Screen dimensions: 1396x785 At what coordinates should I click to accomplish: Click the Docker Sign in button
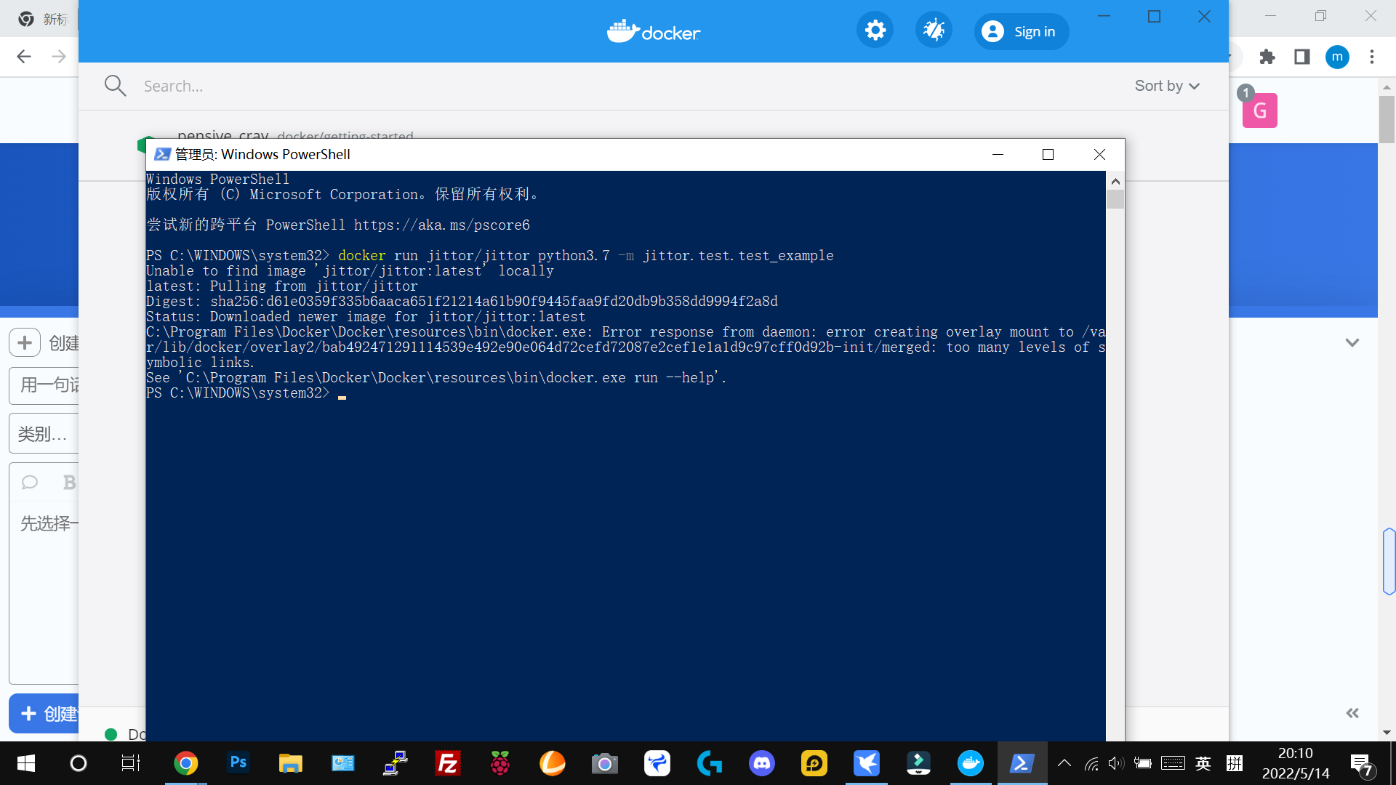pyautogui.click(x=1021, y=32)
